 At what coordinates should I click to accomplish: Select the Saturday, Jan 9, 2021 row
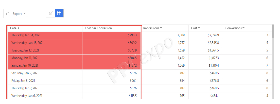tap(25, 73)
